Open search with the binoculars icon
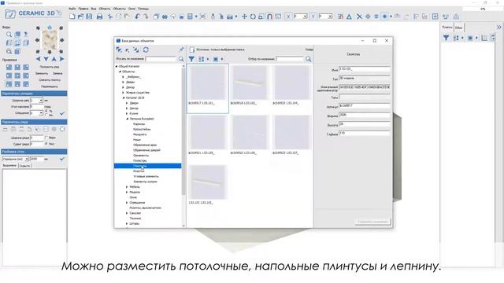 click(165, 17)
